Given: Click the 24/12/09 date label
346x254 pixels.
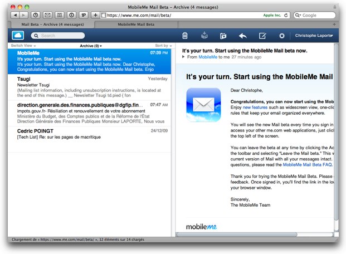Looking at the screenshot, I should coord(159,131).
